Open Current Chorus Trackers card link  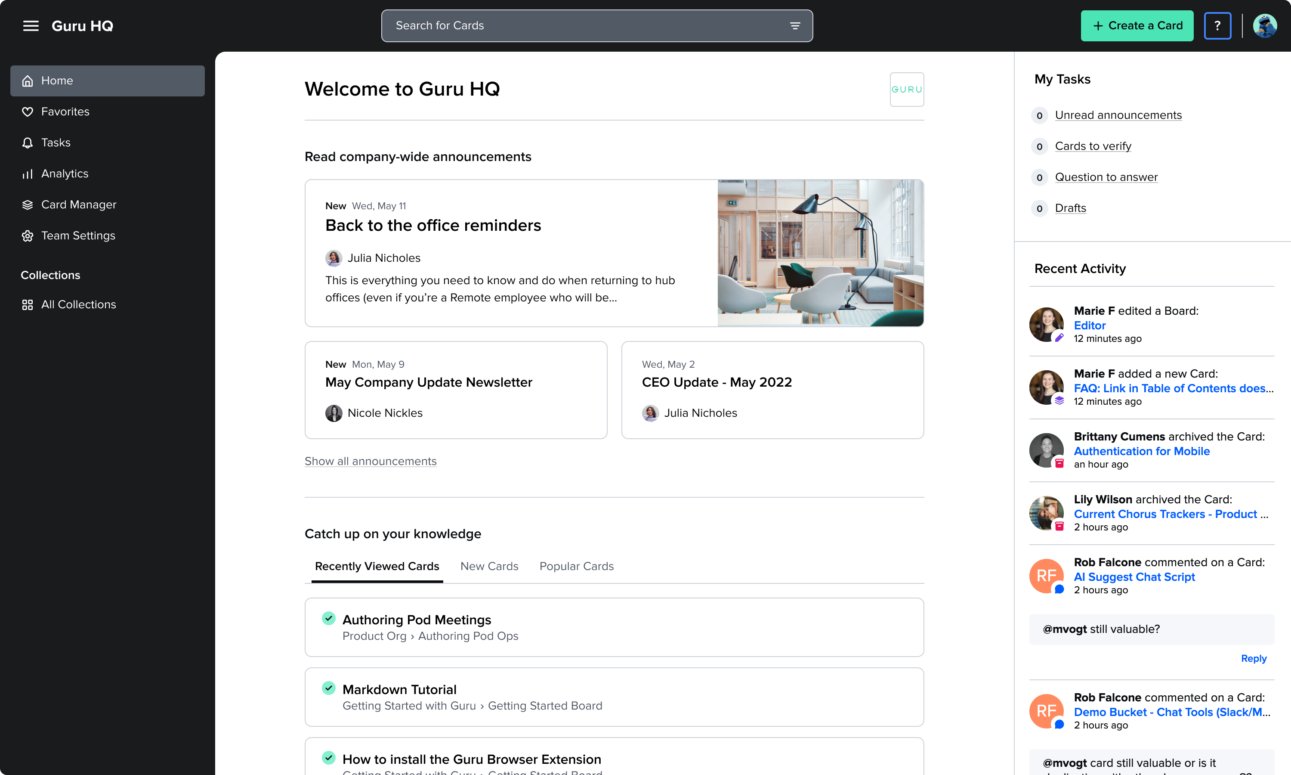pyautogui.click(x=1171, y=515)
